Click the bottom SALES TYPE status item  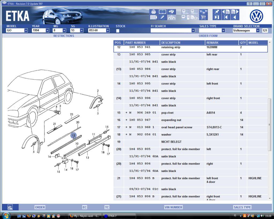coord(242,207)
